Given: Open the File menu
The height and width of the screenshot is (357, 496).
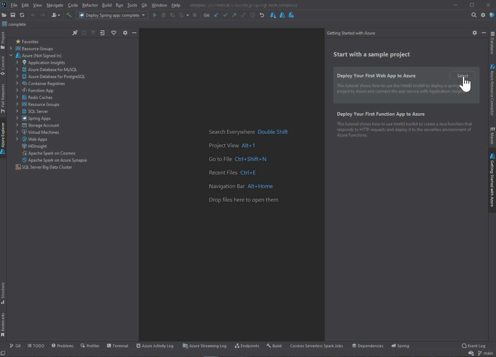Looking at the screenshot, I should click(14, 5).
